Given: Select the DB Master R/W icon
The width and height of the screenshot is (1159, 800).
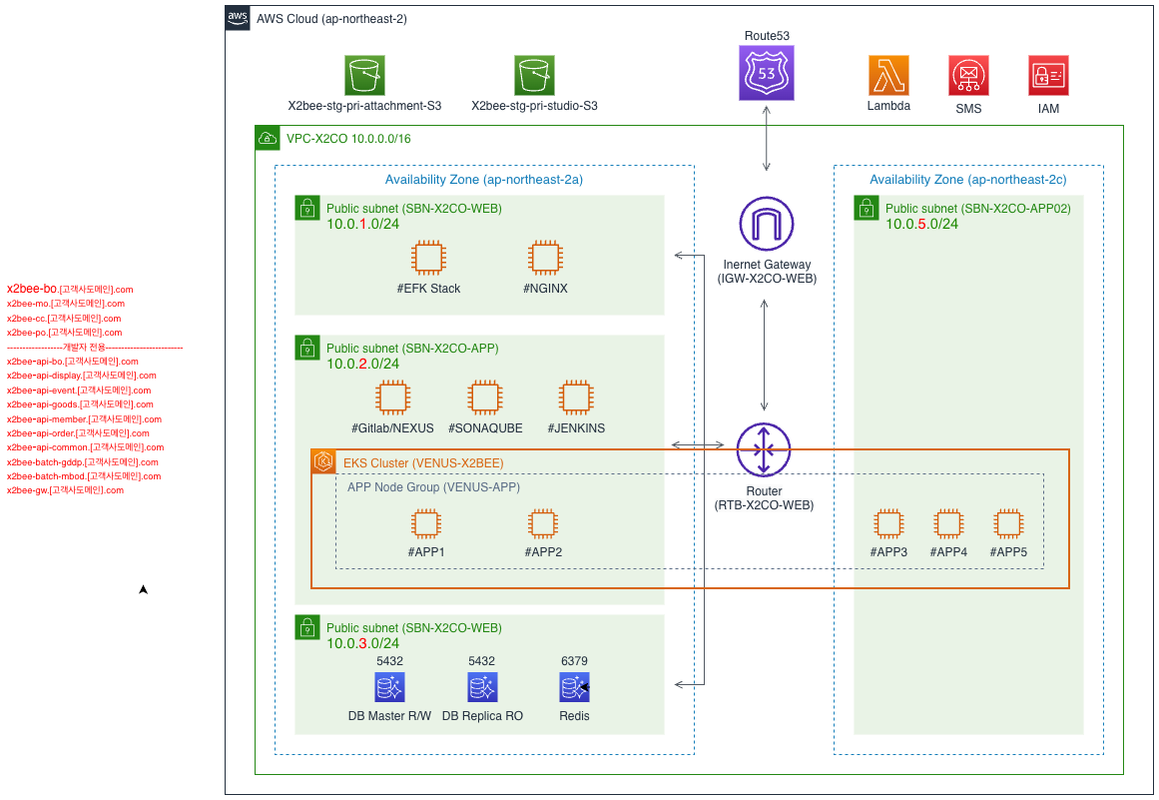Looking at the screenshot, I should (x=389, y=687).
